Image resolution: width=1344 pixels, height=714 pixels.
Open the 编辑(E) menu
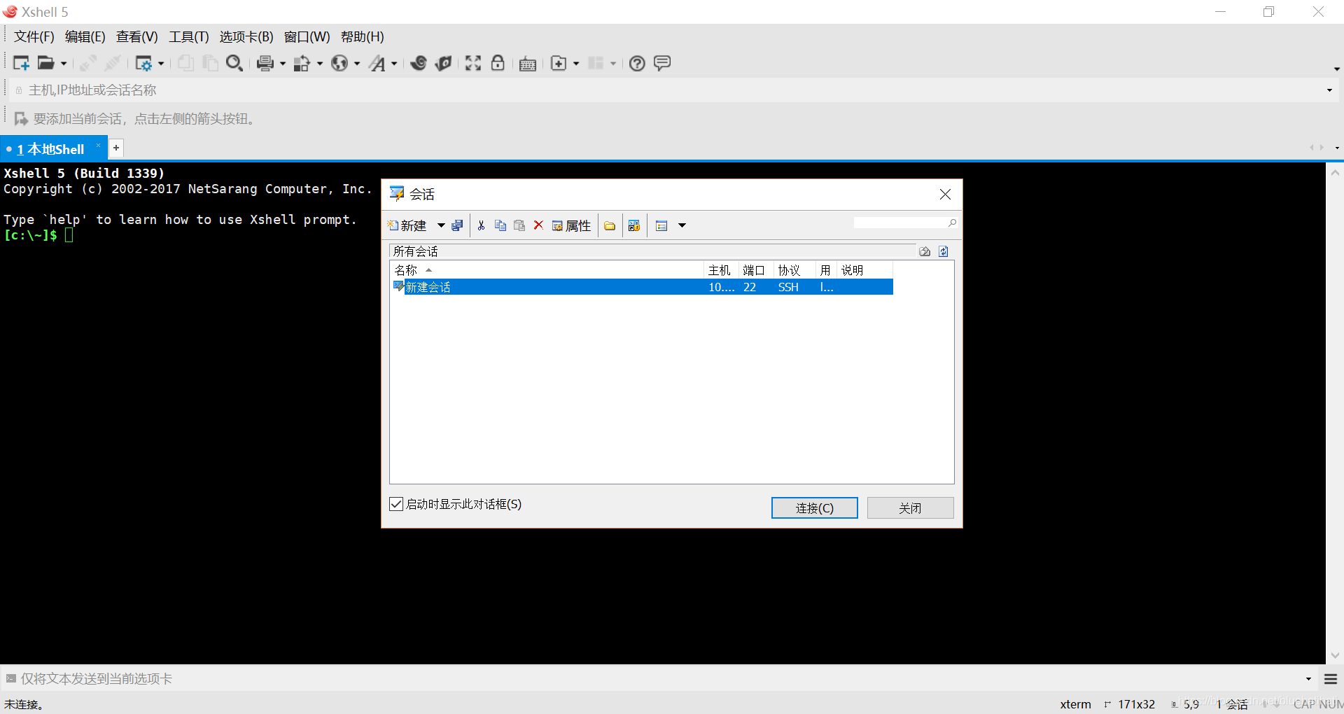(85, 36)
